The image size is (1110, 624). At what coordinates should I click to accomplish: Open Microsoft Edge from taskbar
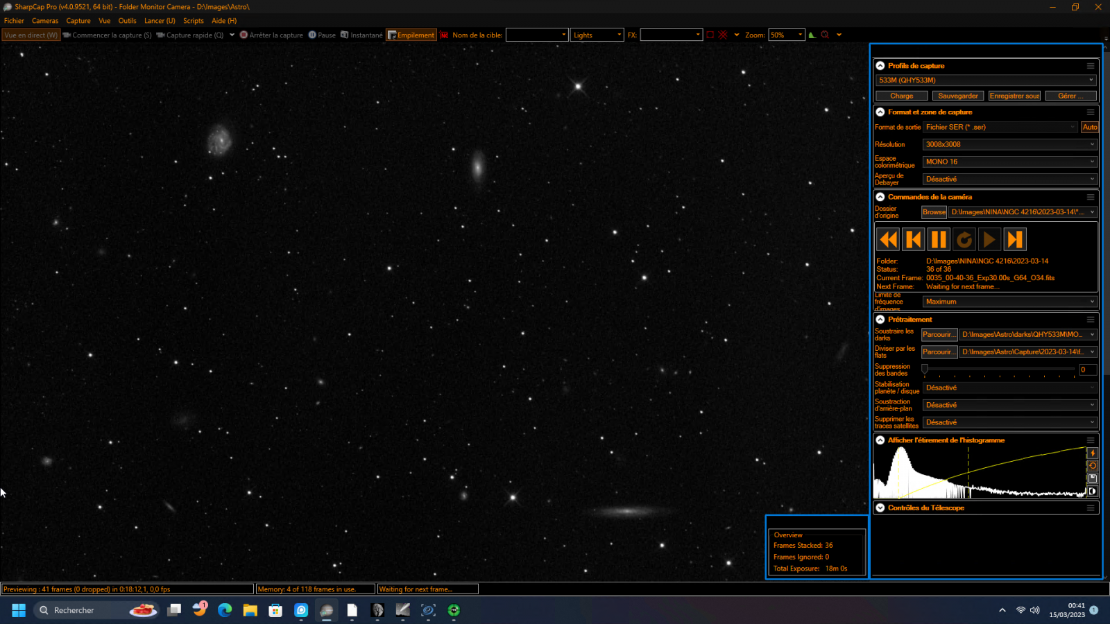tap(225, 610)
